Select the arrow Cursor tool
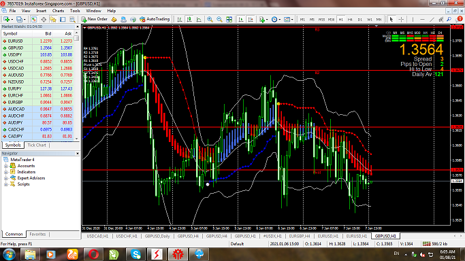Image resolution: width=465 pixels, height=261 pixels. 391,19
